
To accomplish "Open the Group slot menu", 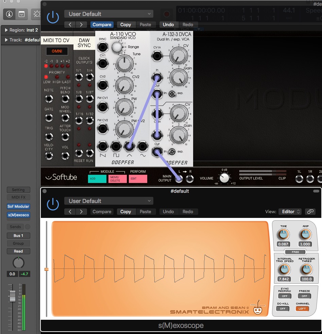I will coord(18,243).
